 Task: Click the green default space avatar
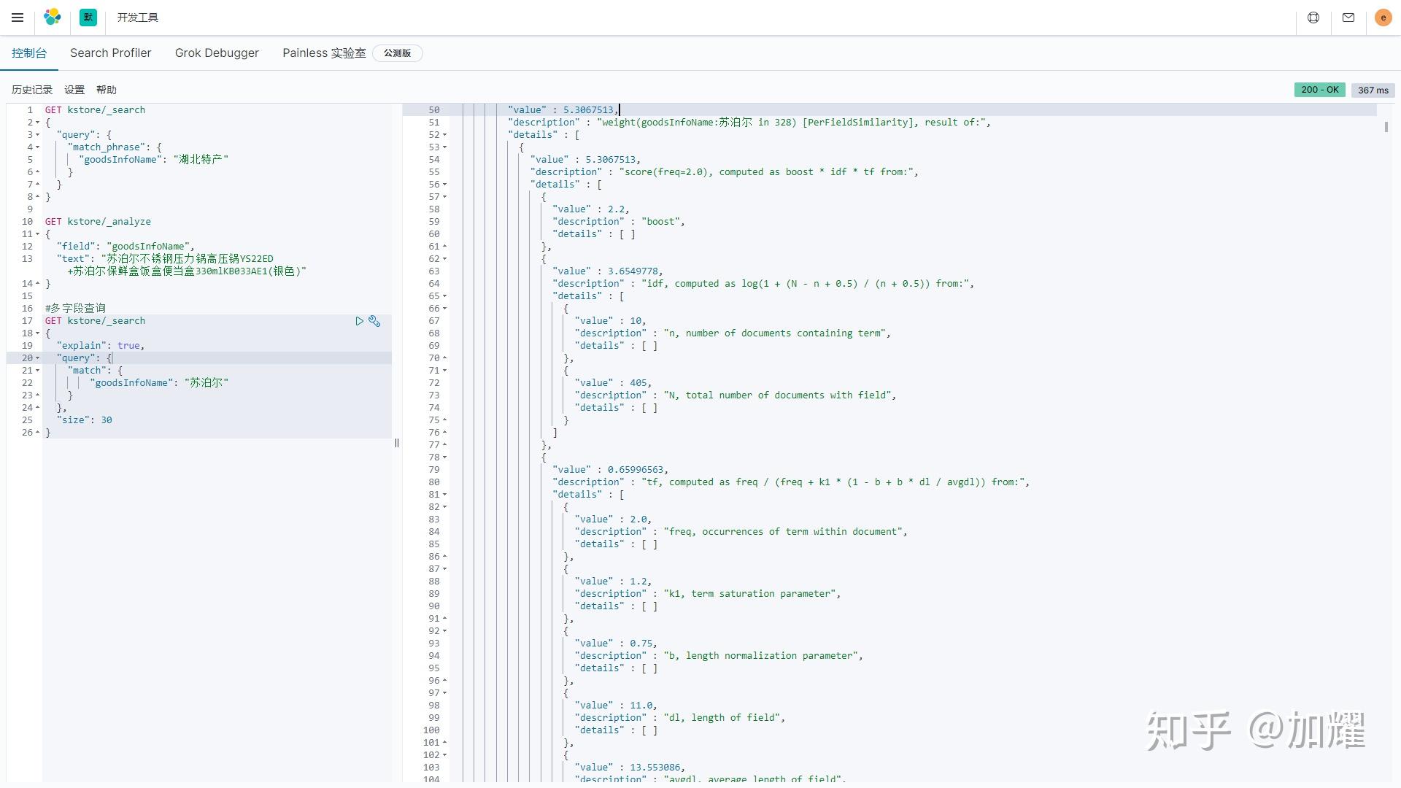point(88,18)
